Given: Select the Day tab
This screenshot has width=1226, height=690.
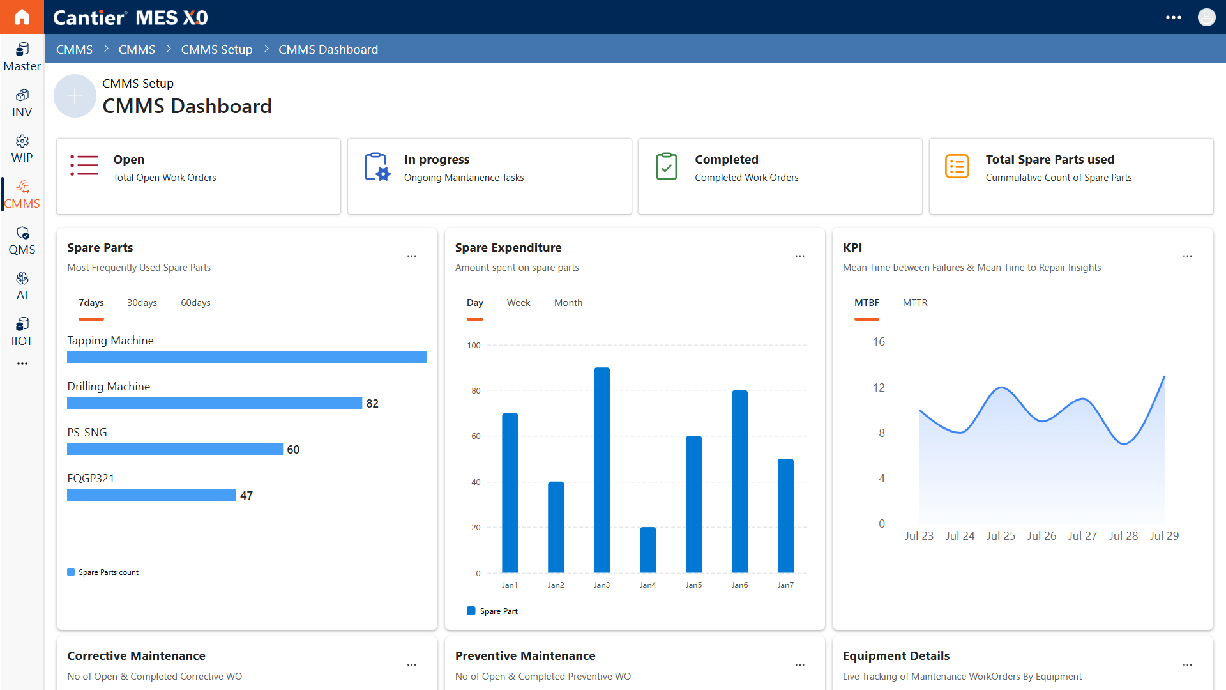Looking at the screenshot, I should click(475, 303).
